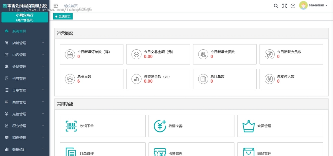
Task: Open the 内容管理 sidebar menu
Action: [x=25, y=55]
